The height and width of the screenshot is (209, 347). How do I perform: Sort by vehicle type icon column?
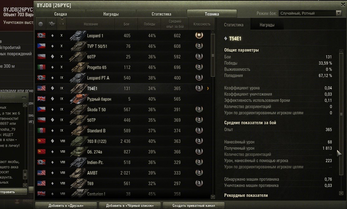(x=52, y=24)
